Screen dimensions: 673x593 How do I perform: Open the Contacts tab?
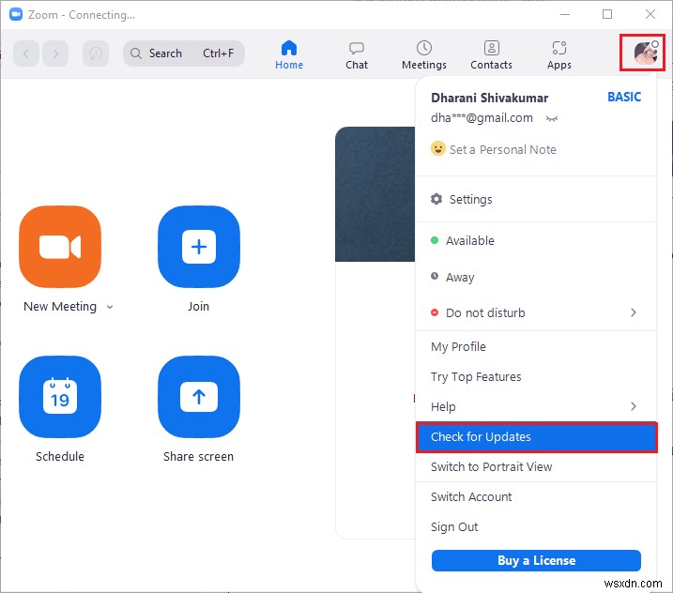coord(492,55)
